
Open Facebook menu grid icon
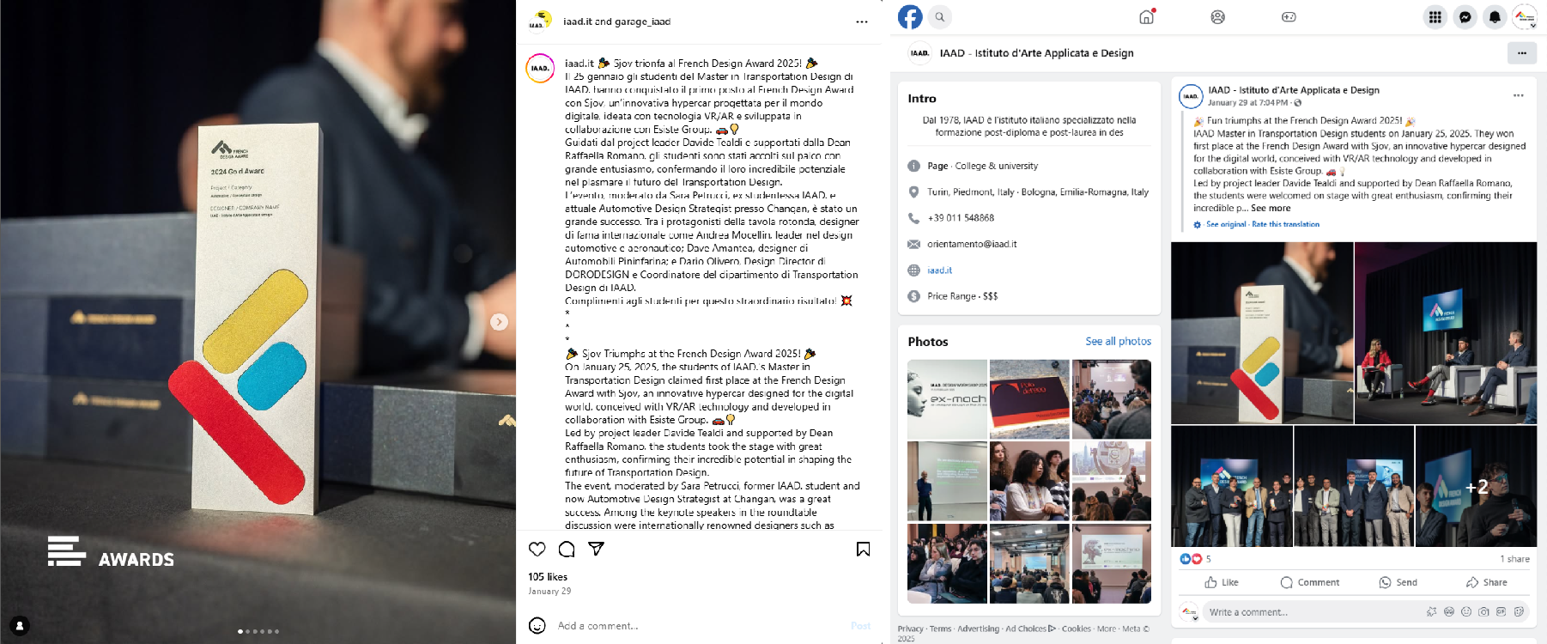[1435, 16]
